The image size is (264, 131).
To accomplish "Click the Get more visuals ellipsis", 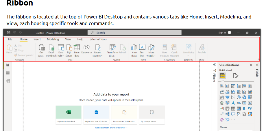I will coord(233,119).
